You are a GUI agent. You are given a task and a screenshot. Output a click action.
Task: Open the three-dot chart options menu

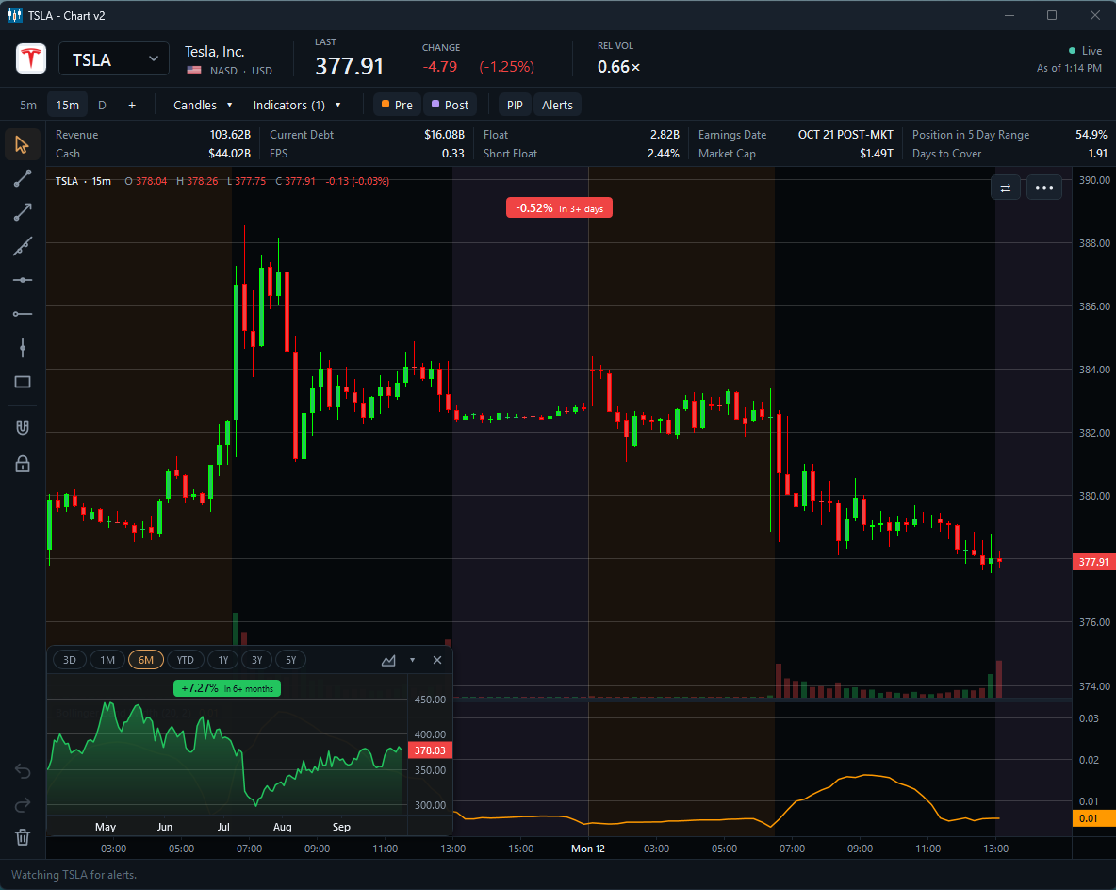[1044, 188]
